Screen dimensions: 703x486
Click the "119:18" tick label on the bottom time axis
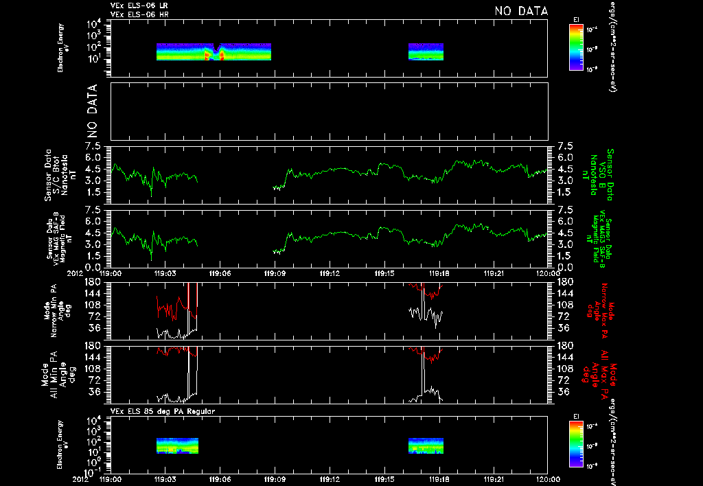click(439, 479)
